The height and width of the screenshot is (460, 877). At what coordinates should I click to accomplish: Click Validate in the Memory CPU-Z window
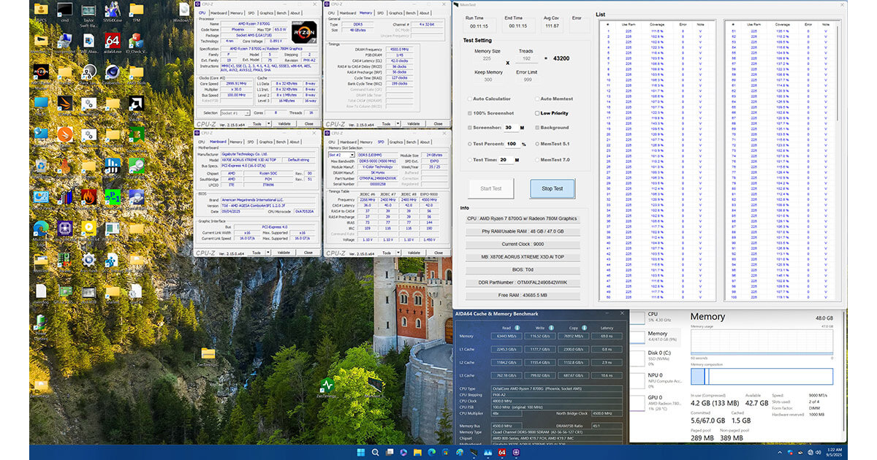pos(413,123)
